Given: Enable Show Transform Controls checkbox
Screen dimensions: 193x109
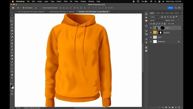Looking at the screenshot, I should pyautogui.click(x=42, y=8).
